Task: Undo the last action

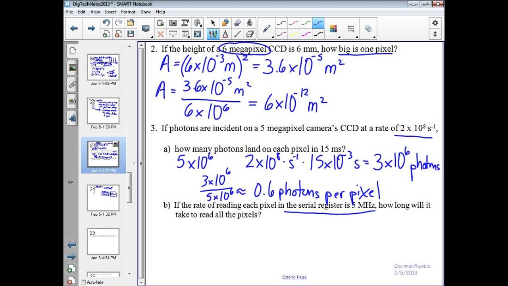Action: (x=106, y=23)
